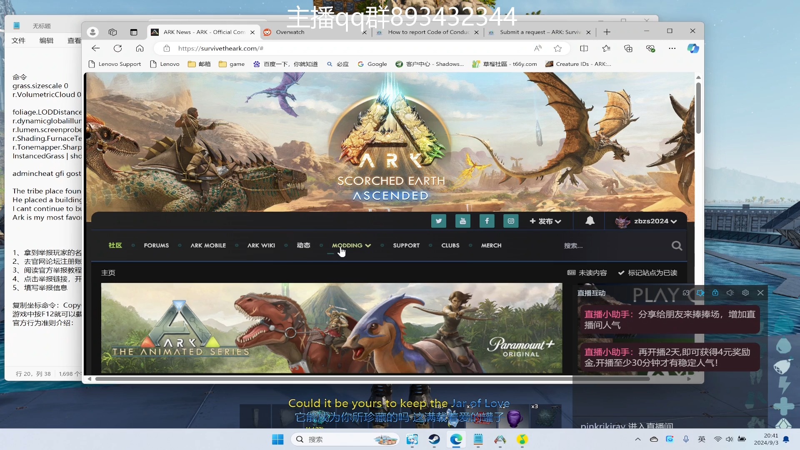Open Microsoft Edge from the taskbar
Viewport: 800px width, 450px height.
456,439
